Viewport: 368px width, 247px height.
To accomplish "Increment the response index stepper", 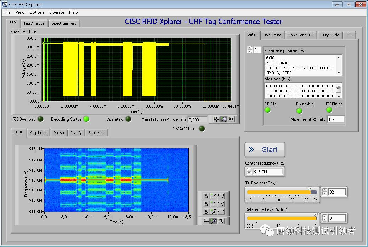I will click(x=250, y=48).
